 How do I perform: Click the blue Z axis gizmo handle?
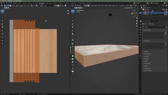point(134,11)
